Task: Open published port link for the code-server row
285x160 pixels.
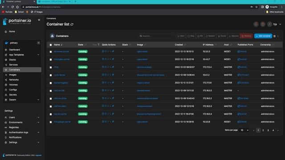Action: point(243,75)
